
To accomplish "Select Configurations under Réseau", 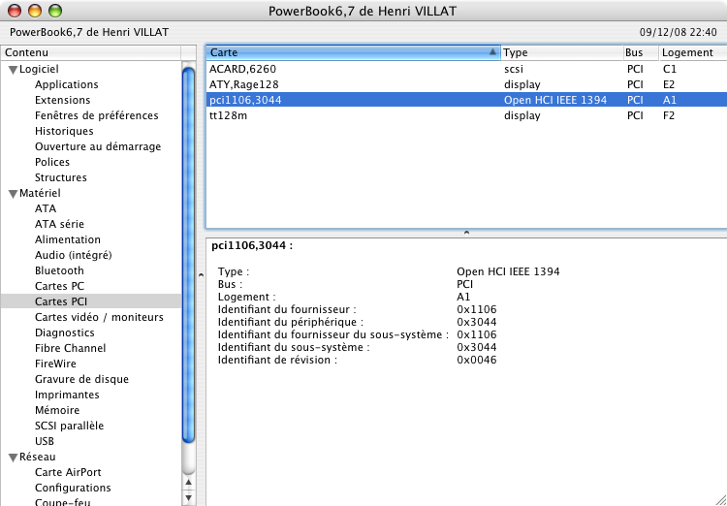I will (x=73, y=488).
